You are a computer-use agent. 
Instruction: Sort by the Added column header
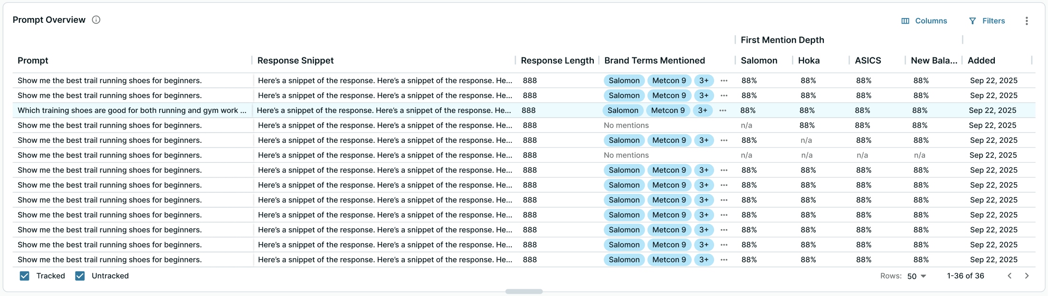click(981, 61)
